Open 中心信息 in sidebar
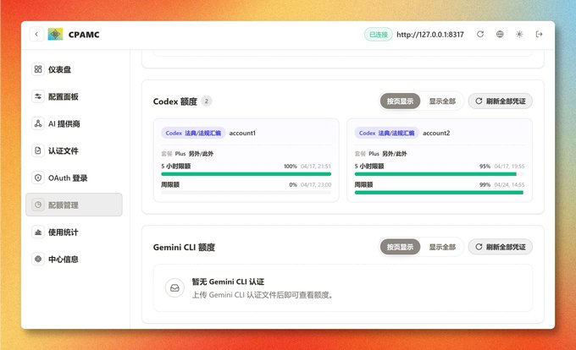The image size is (576, 350). [x=74, y=259]
